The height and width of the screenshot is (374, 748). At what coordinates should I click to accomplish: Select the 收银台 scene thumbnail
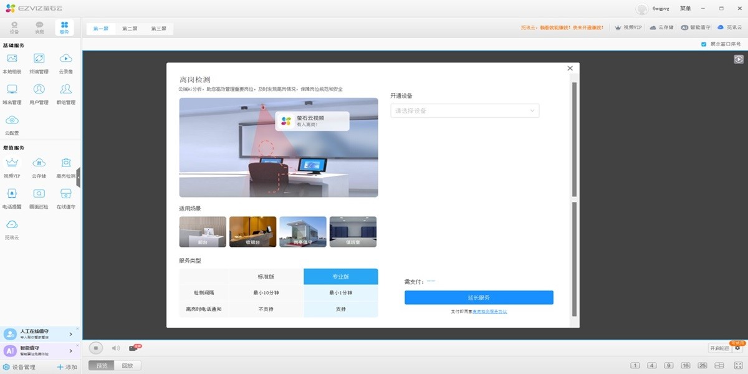[252, 231]
